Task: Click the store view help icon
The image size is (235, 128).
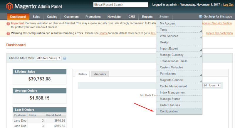Action: click(x=65, y=58)
